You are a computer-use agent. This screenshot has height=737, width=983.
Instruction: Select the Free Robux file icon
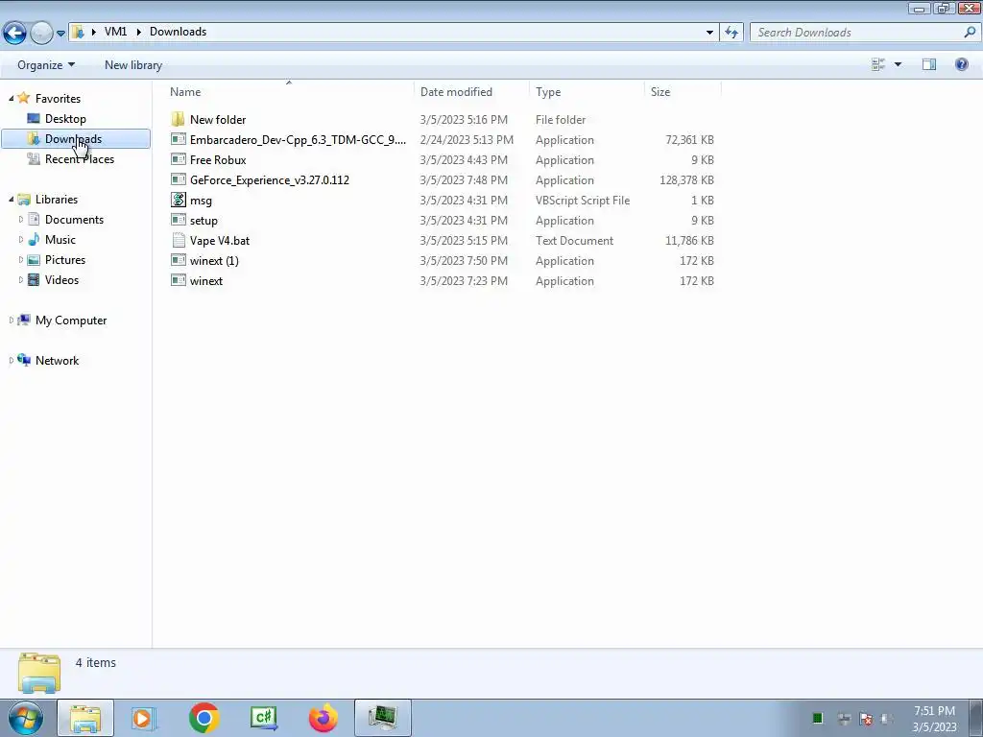coord(178,159)
